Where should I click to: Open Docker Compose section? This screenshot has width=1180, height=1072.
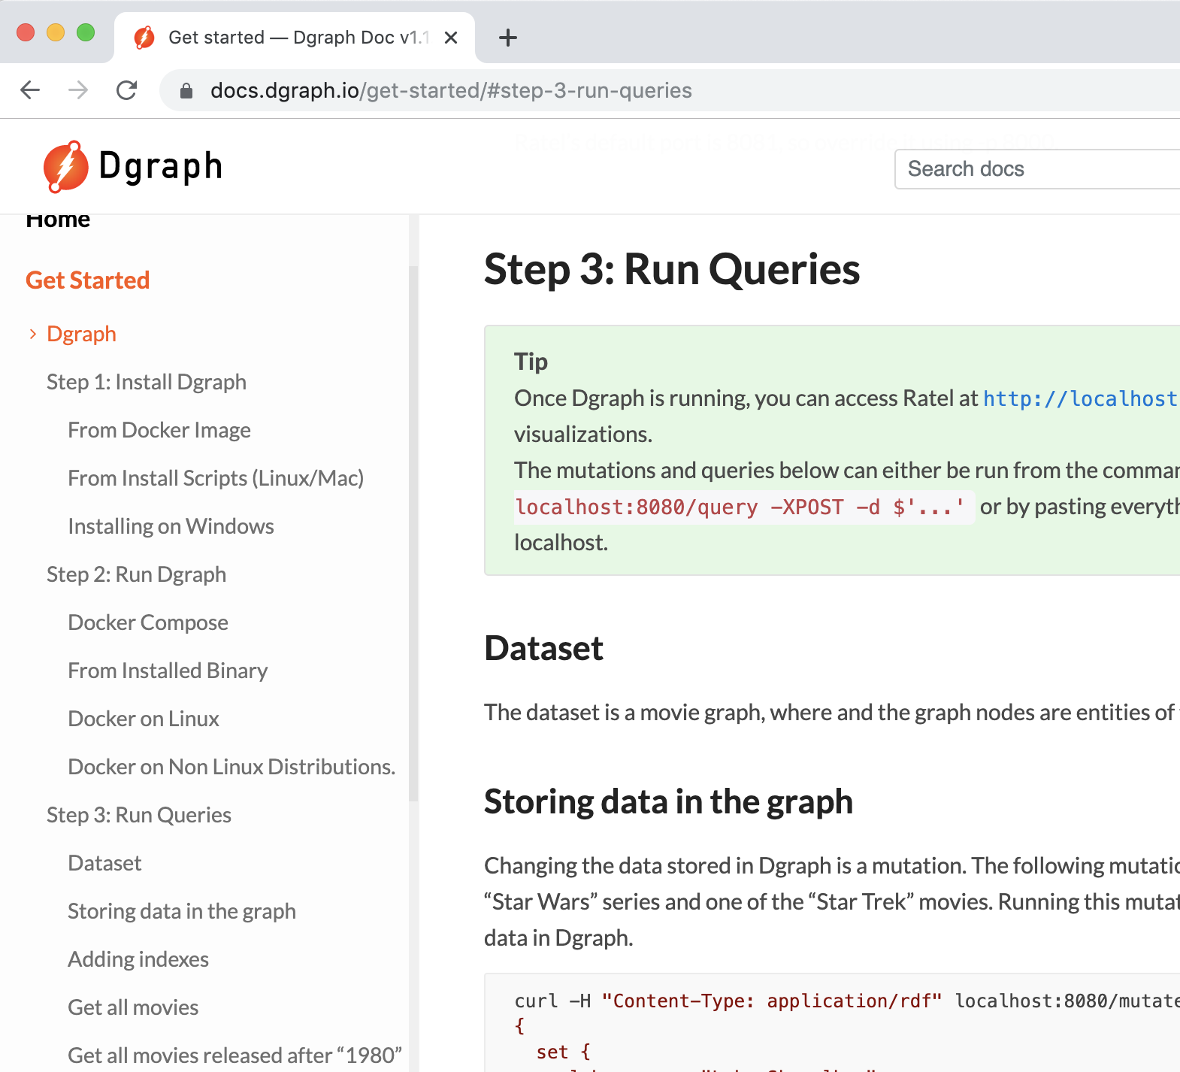148,622
